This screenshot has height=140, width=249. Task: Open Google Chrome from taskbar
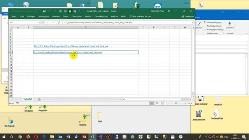pyautogui.click(x=20, y=136)
